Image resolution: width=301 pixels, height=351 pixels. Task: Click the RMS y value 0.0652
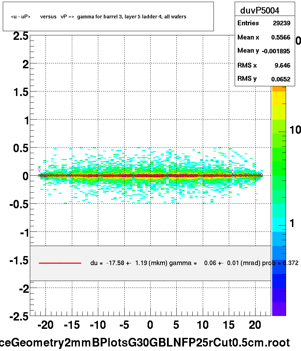[x=281, y=79]
